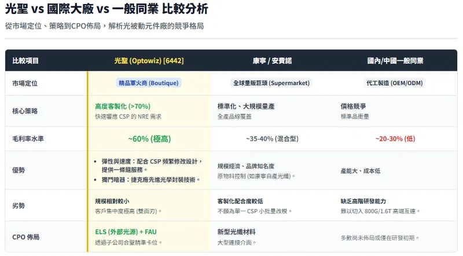
Task: Click the 原物料控制 (如康寧自產光纖) note
Action: point(256,177)
